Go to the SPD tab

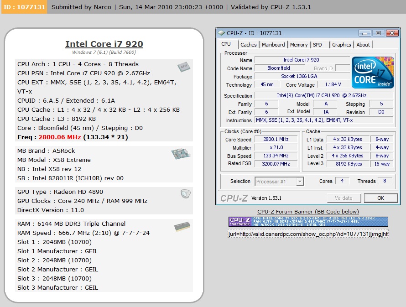[x=317, y=45]
